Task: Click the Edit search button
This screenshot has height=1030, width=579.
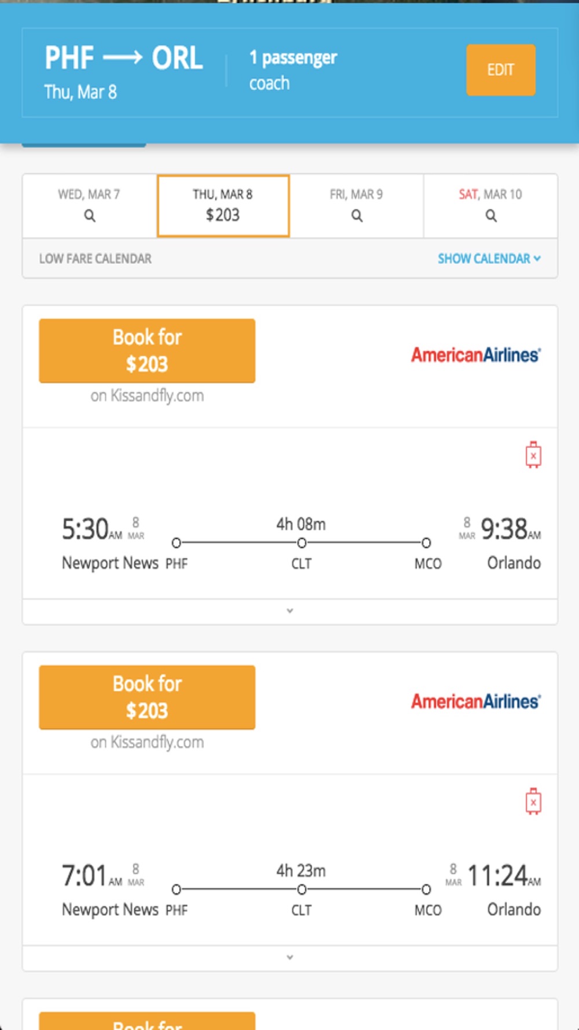Action: click(501, 70)
